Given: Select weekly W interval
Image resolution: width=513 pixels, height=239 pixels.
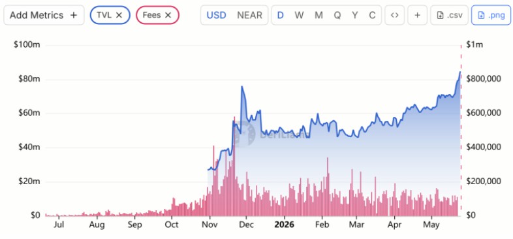Looking at the screenshot, I should tap(299, 15).
